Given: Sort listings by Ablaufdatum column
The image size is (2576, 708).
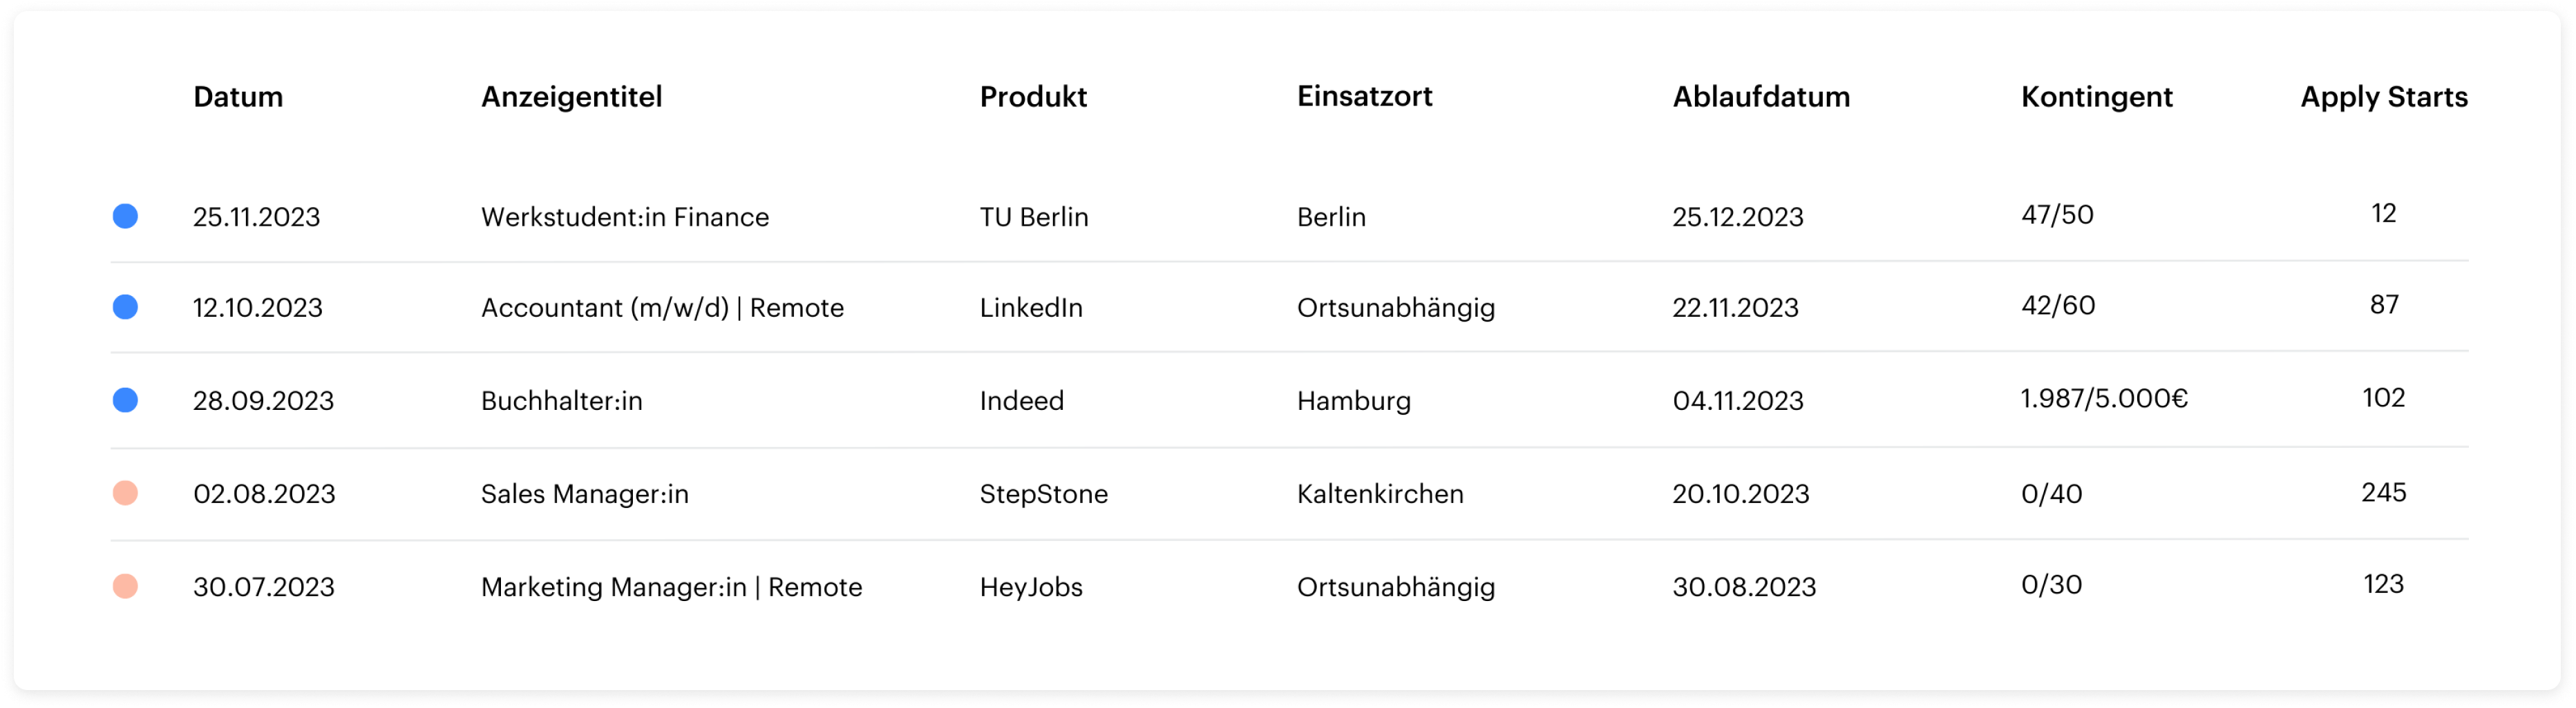Looking at the screenshot, I should 1760,97.
